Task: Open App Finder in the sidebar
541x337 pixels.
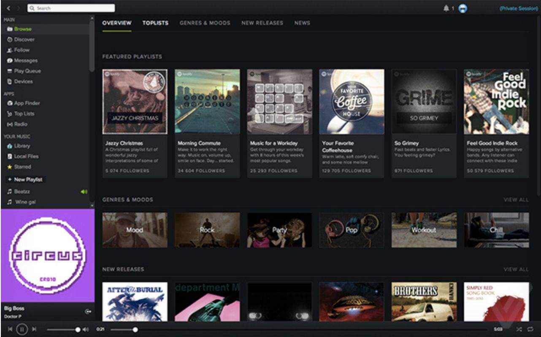Action: click(x=27, y=103)
